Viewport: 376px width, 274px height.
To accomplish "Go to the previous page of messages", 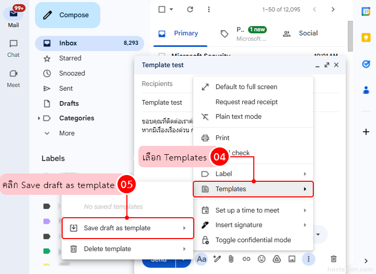I will pyautogui.click(x=314, y=9).
